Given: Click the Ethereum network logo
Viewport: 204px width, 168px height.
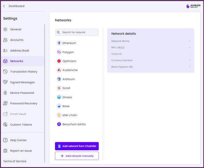Looking at the screenshot, I should coord(59,43).
